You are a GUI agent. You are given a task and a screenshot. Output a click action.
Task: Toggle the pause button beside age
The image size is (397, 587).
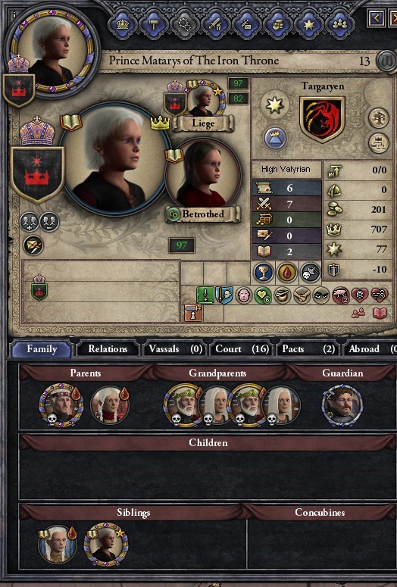pyautogui.click(x=386, y=61)
